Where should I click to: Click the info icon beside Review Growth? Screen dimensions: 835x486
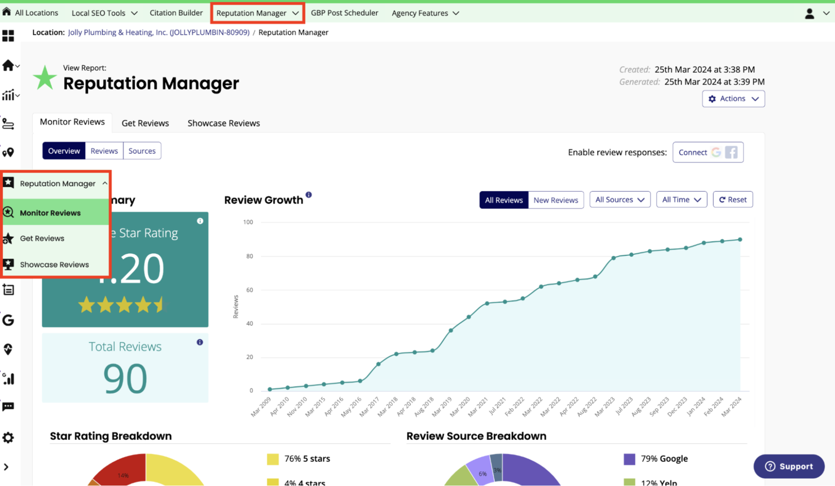tap(309, 195)
